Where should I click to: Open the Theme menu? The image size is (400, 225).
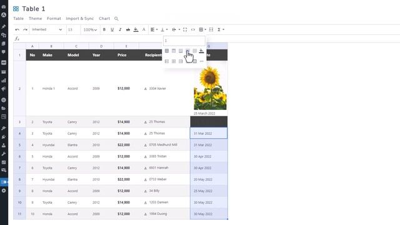pos(35,19)
